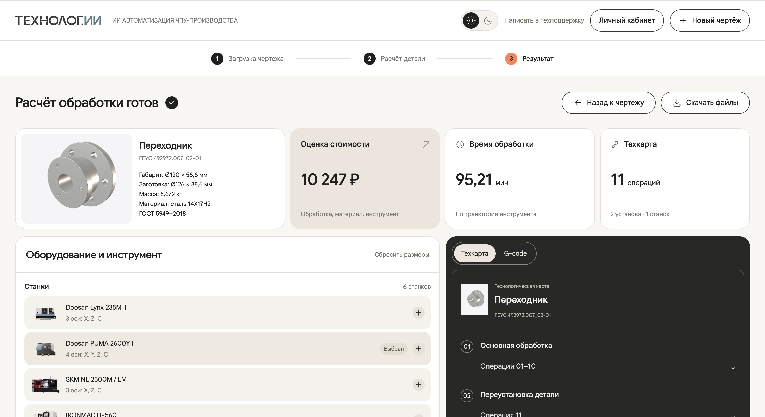Expand Doosan Lynx 235M II plus button
This screenshot has height=417, width=765.
click(x=418, y=313)
